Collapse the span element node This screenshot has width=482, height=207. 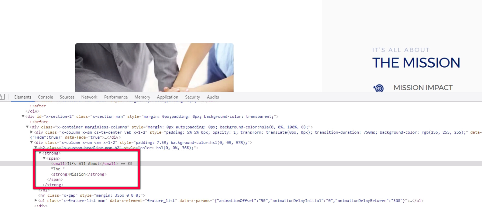click(x=44, y=158)
